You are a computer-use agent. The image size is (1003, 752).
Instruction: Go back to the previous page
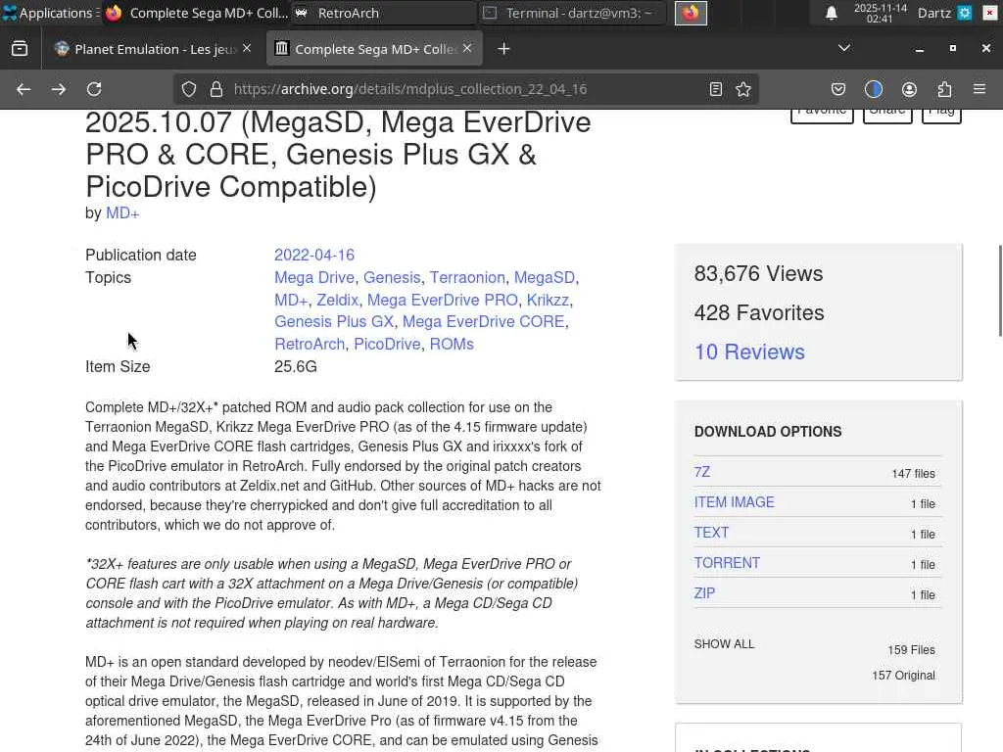pyautogui.click(x=24, y=89)
